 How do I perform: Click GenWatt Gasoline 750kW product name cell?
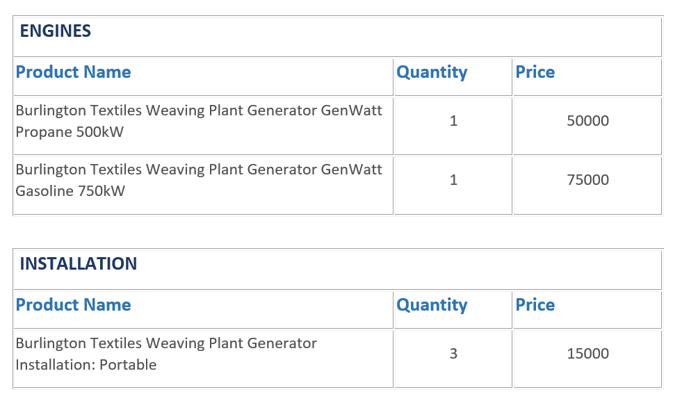(204, 186)
